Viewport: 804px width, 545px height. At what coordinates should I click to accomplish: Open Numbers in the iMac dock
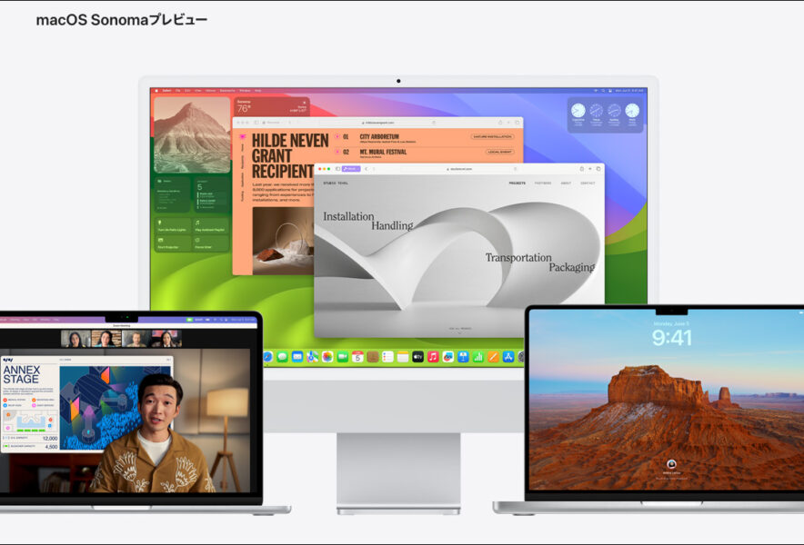pyautogui.click(x=478, y=356)
